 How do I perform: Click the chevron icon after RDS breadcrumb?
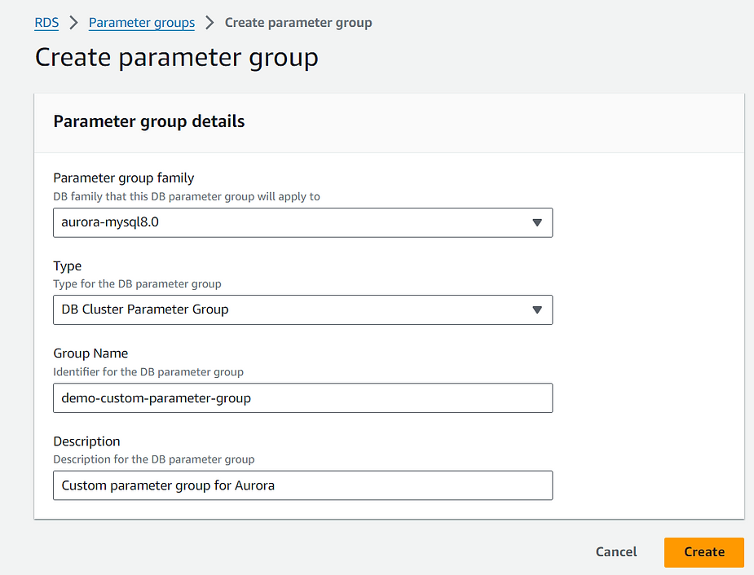point(73,23)
